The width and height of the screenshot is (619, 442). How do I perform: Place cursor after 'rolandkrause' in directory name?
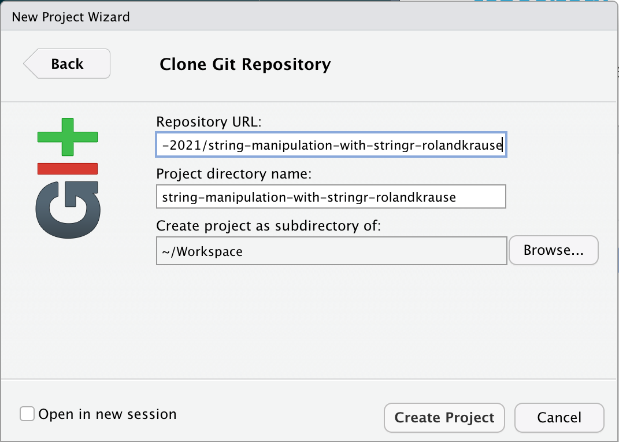coord(457,197)
